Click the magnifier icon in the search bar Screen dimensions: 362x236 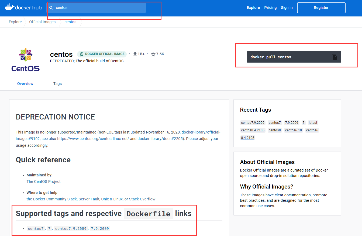(x=51, y=8)
